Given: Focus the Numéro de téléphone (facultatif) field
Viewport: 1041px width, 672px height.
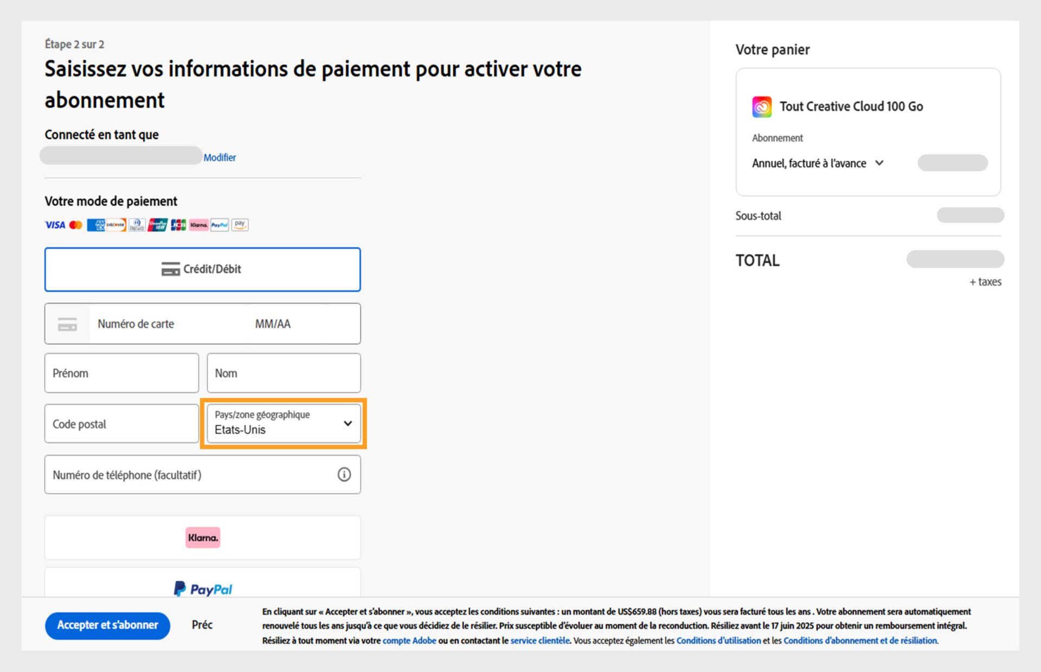Looking at the screenshot, I should (x=203, y=475).
